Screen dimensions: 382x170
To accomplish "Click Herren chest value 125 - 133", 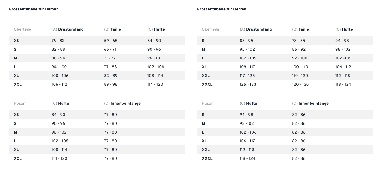I will pyautogui.click(x=248, y=85).
